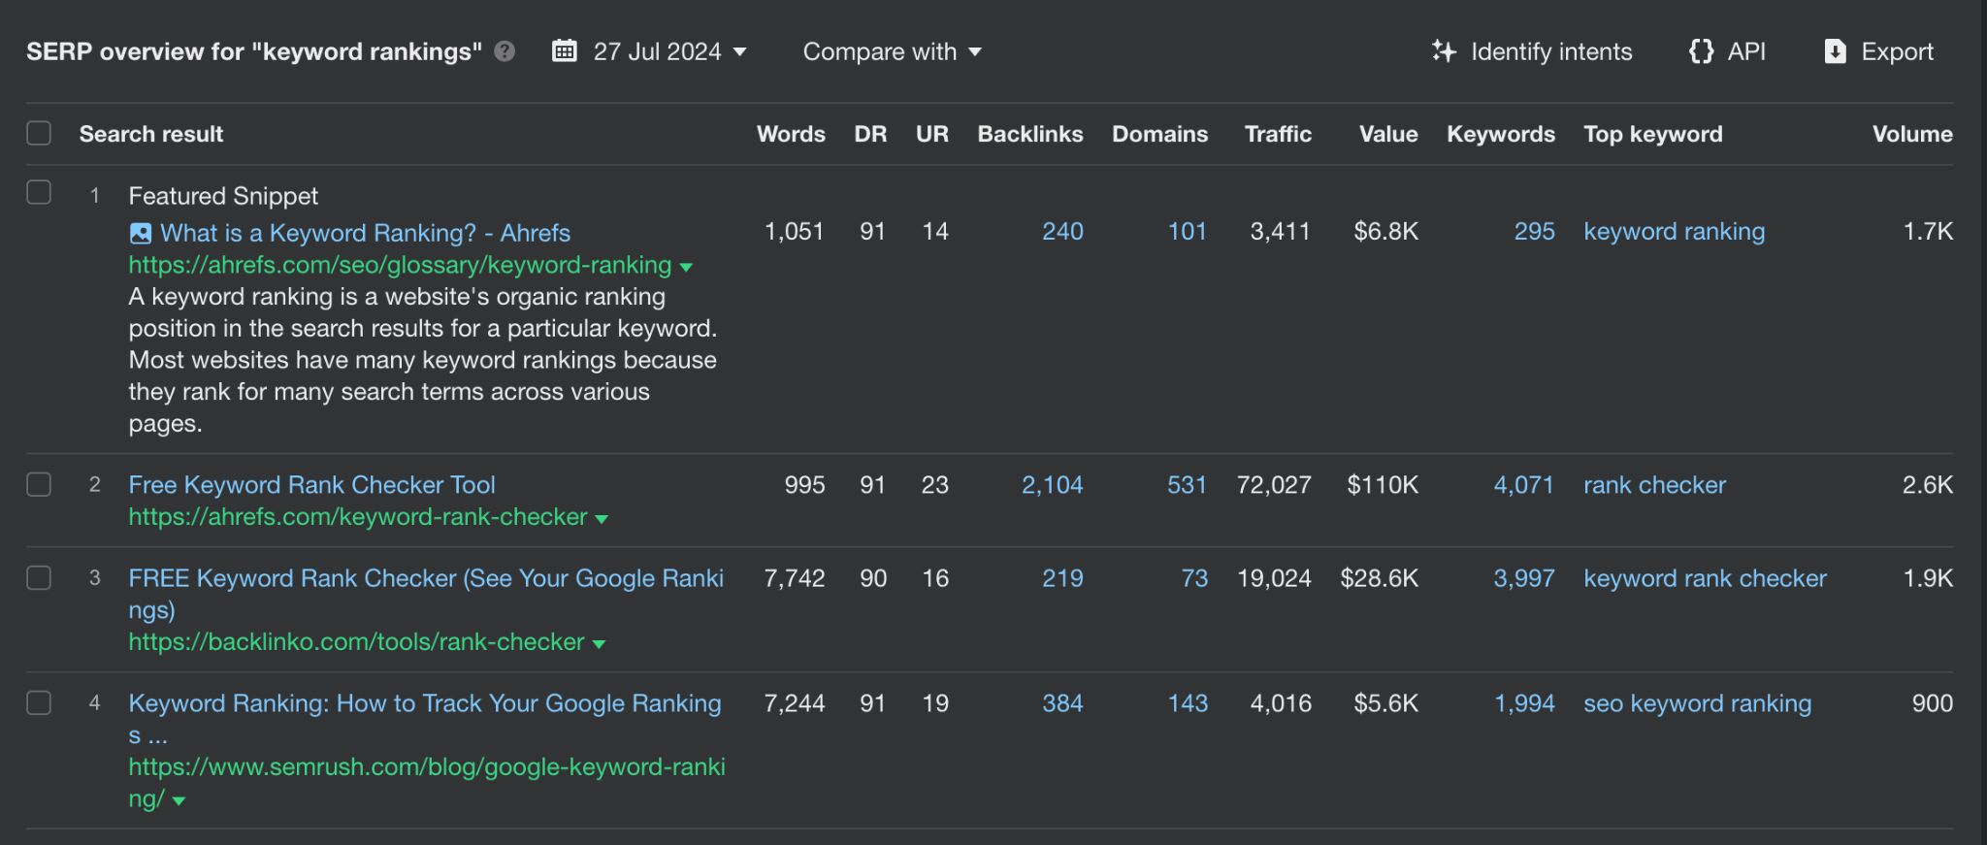This screenshot has height=845, width=1987.
Task: Click domains value 143
Action: coord(1188,703)
